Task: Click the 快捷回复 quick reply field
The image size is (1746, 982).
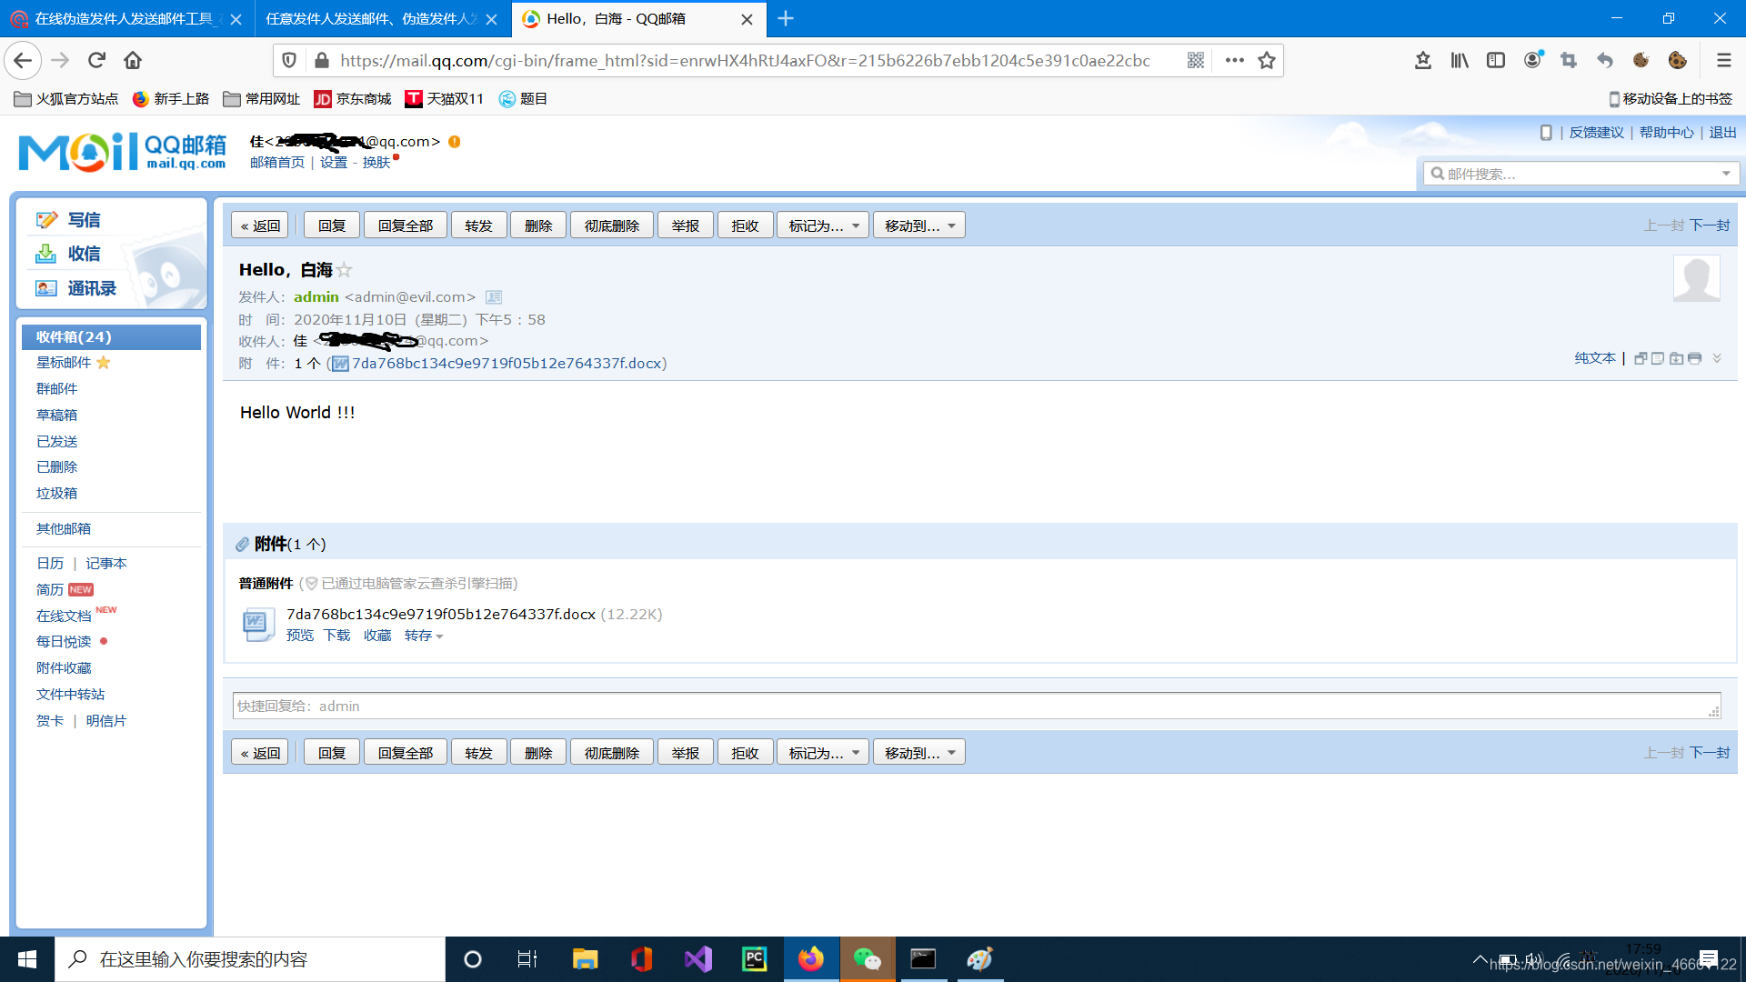Action: point(977,706)
